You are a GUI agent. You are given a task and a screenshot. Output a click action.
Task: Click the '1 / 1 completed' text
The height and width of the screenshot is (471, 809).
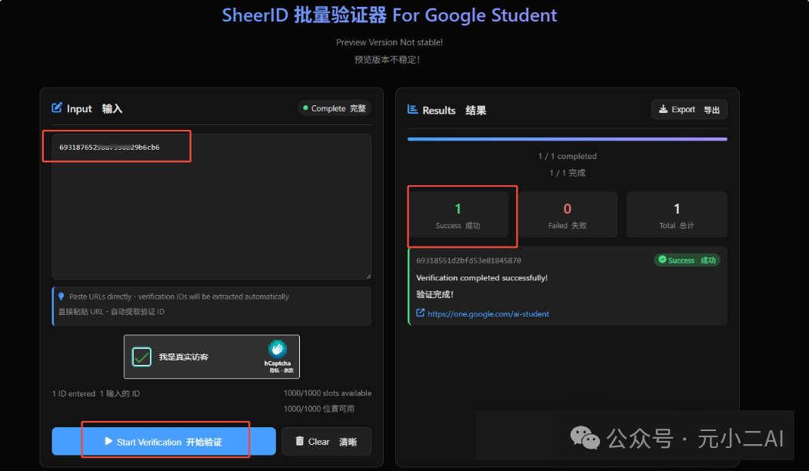point(568,156)
